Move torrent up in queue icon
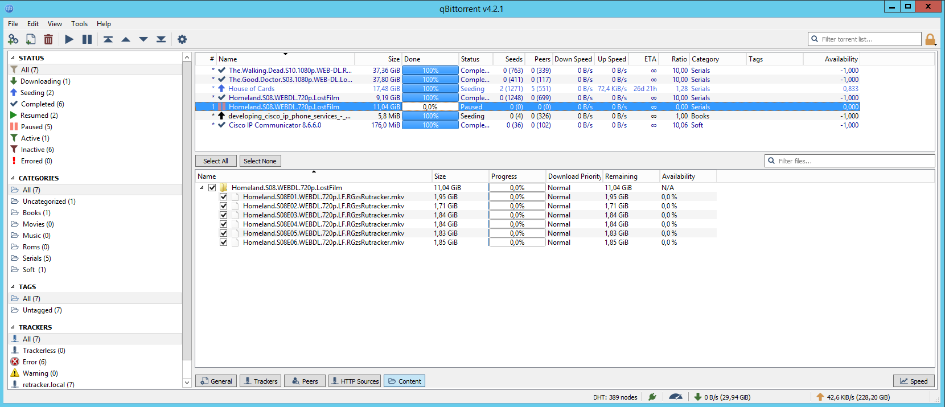945x407 pixels. 126,39
